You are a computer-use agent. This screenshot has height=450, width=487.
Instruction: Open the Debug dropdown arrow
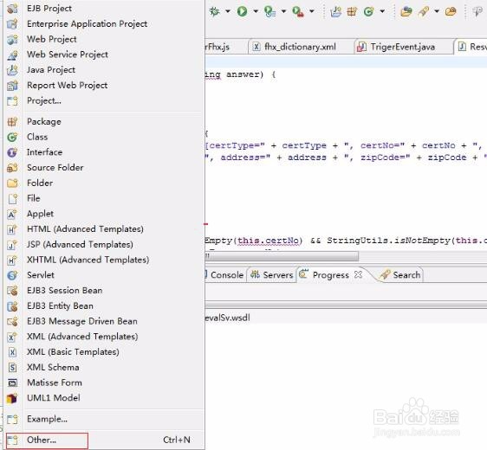click(x=228, y=11)
